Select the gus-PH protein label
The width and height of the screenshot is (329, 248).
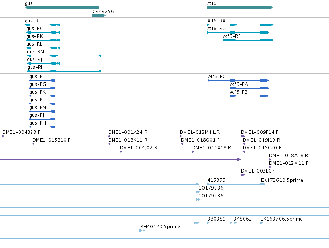coord(38,123)
